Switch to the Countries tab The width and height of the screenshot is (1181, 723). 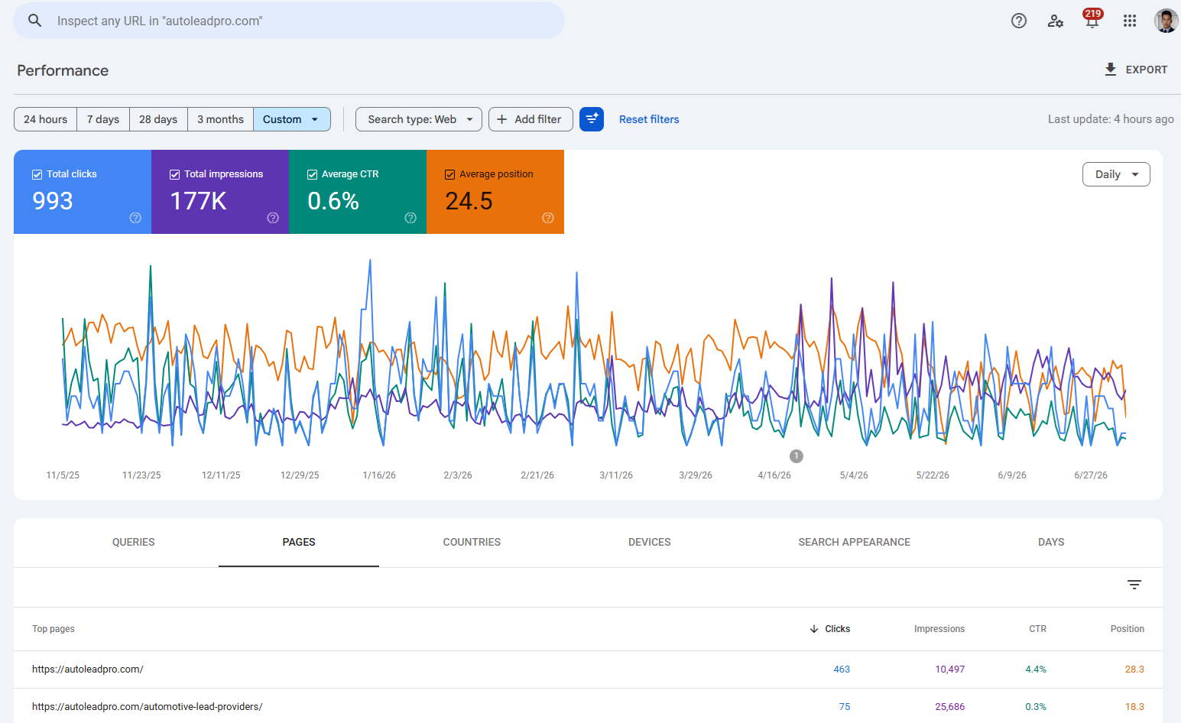[x=472, y=542]
